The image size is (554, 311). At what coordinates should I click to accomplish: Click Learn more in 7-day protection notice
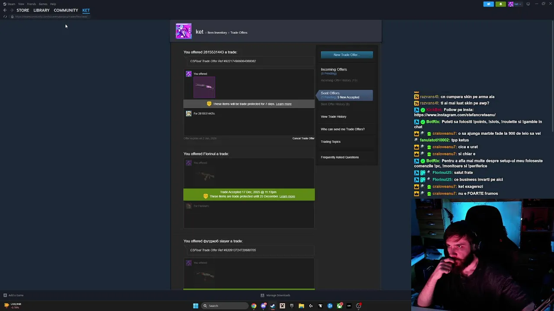click(283, 104)
